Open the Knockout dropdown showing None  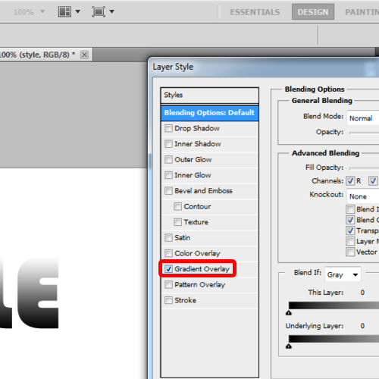pos(363,196)
